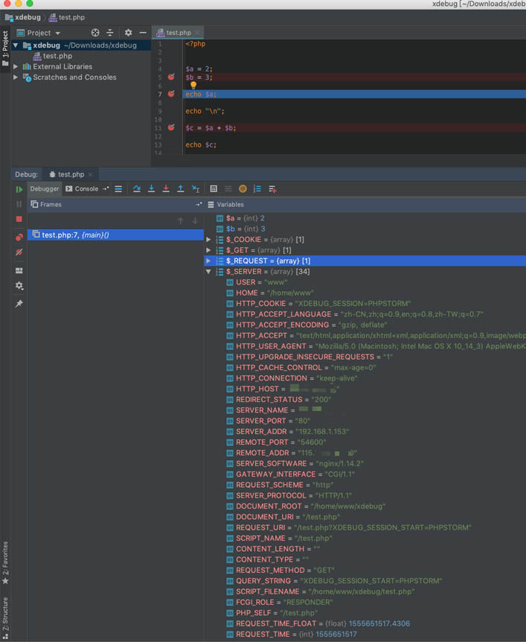Stop the debug session with red square
Screen dimensions: 526x642
tap(19, 219)
